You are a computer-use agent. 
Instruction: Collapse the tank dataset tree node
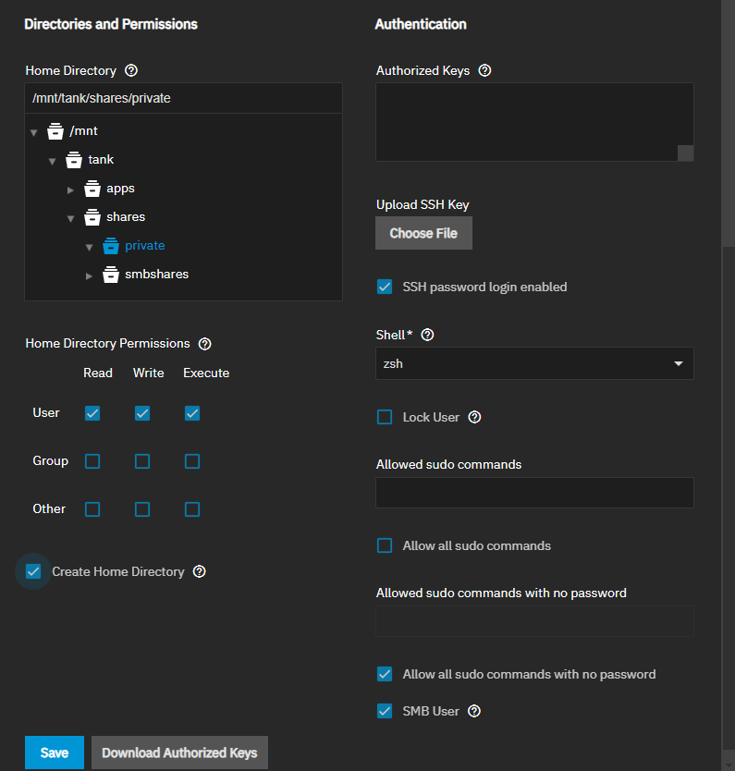point(53,161)
